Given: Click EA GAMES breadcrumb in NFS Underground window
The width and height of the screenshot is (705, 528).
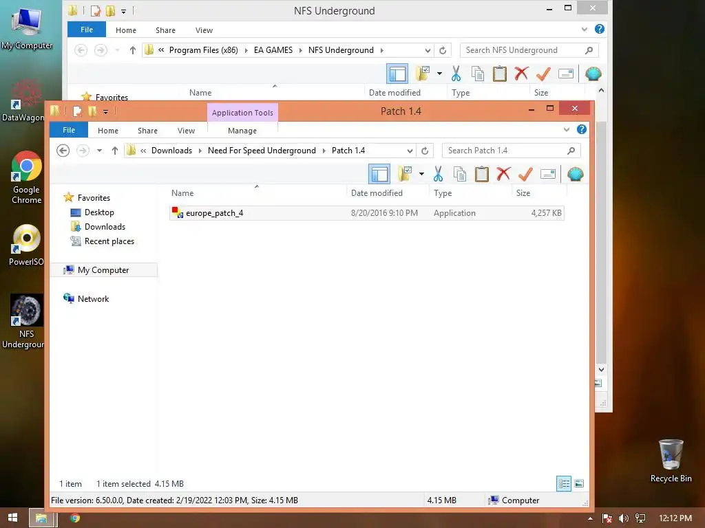Looking at the screenshot, I should click(x=273, y=49).
